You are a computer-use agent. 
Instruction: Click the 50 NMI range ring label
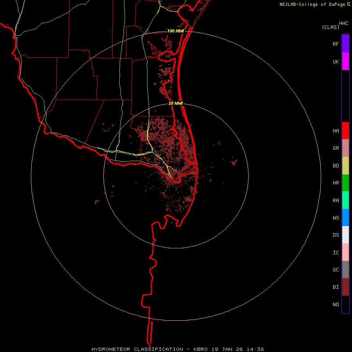click(176, 104)
